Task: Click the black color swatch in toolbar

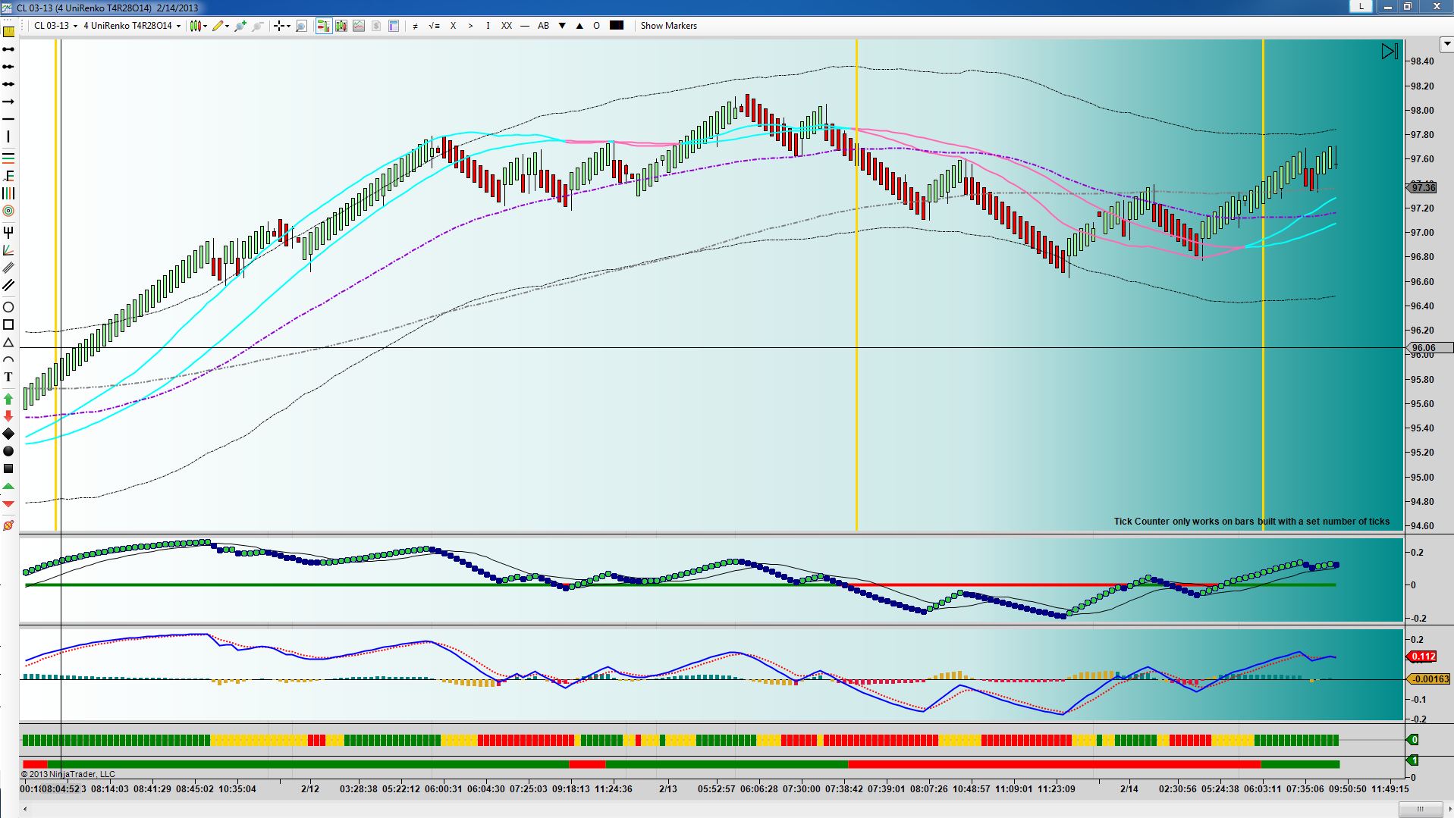Action: [617, 25]
